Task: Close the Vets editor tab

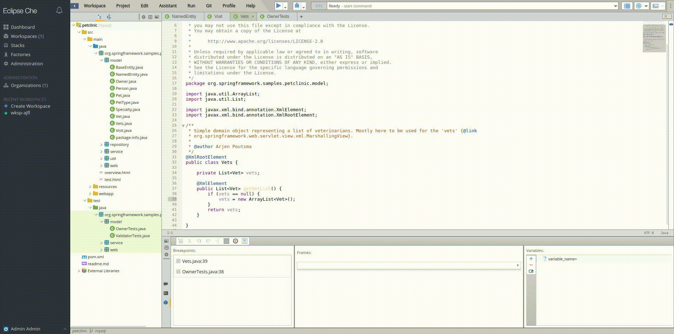Action: click(x=253, y=16)
